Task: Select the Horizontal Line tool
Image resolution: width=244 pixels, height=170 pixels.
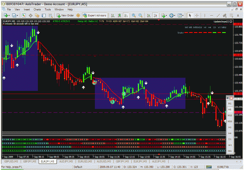Action: pyautogui.click(x=212, y=15)
